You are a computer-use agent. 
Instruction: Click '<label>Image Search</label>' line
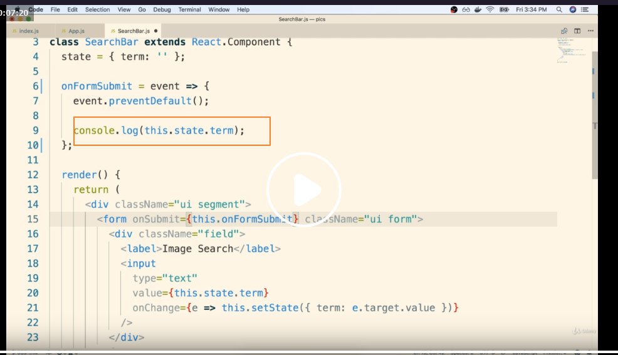pos(201,249)
